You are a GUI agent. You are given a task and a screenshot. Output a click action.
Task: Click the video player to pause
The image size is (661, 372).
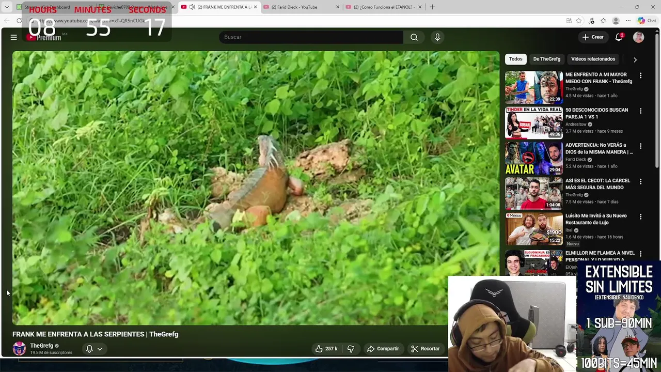coord(256,188)
